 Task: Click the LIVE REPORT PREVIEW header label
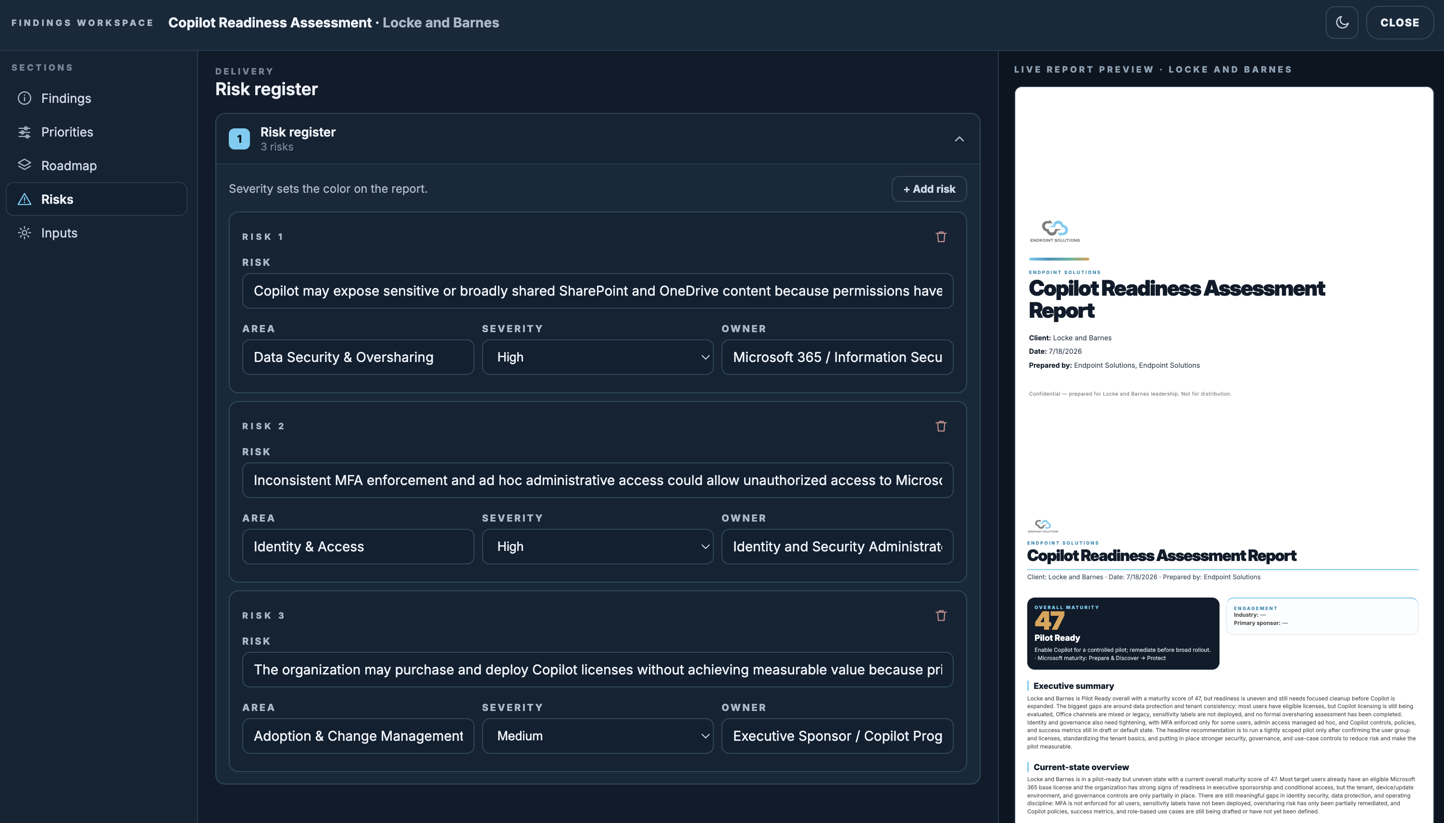click(1153, 70)
